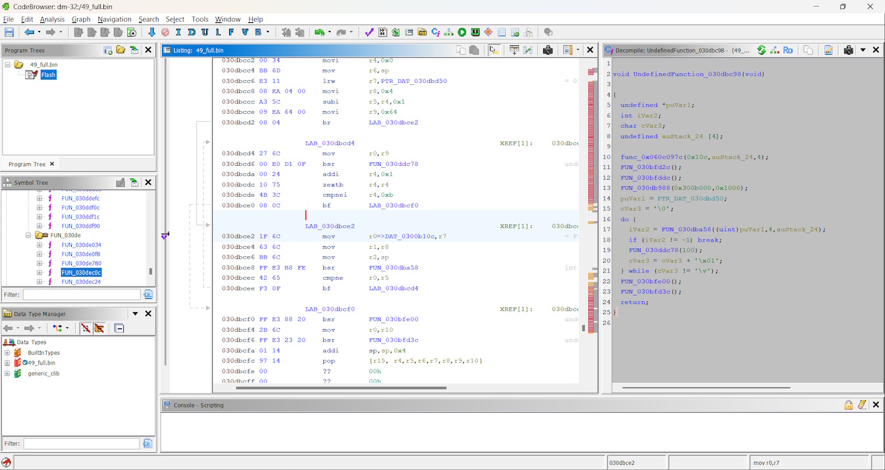Open the console's clear/edit pencil icon
This screenshot has height=470, width=885.
pyautogui.click(x=862, y=405)
